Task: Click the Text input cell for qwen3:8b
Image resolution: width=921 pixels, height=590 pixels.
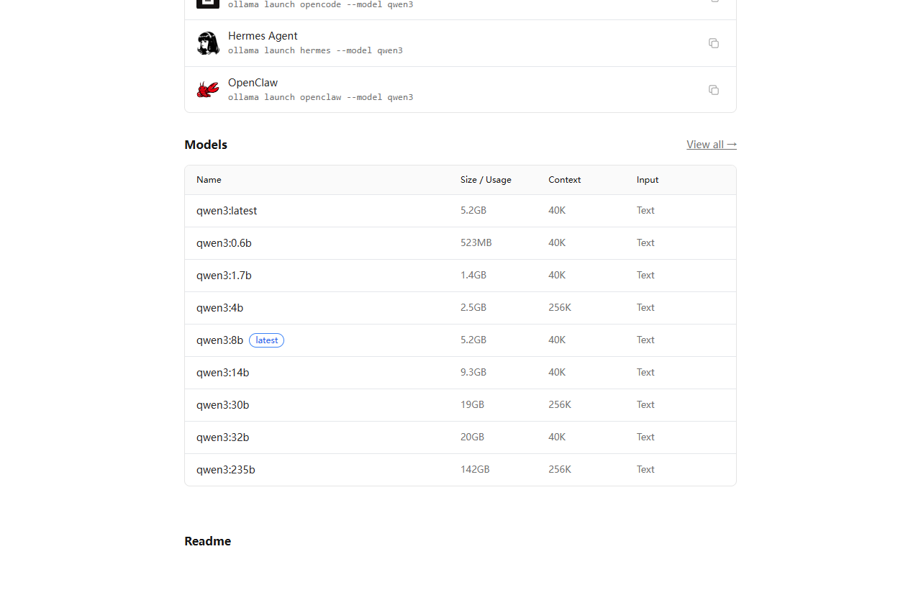Action: [x=645, y=340]
